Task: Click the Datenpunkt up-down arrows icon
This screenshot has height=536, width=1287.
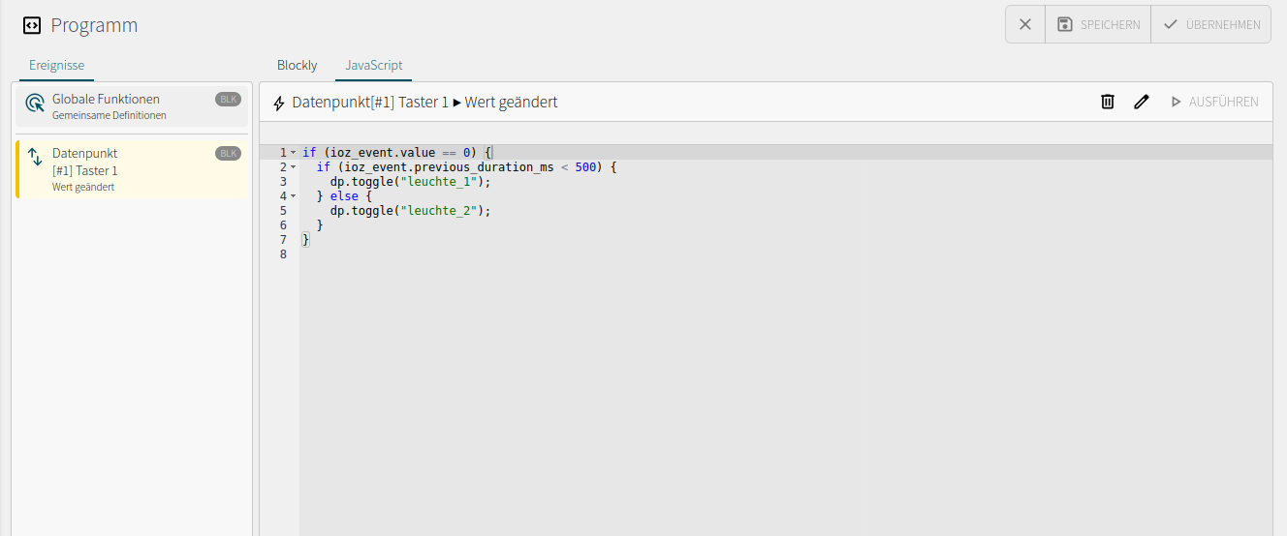Action: pos(35,157)
